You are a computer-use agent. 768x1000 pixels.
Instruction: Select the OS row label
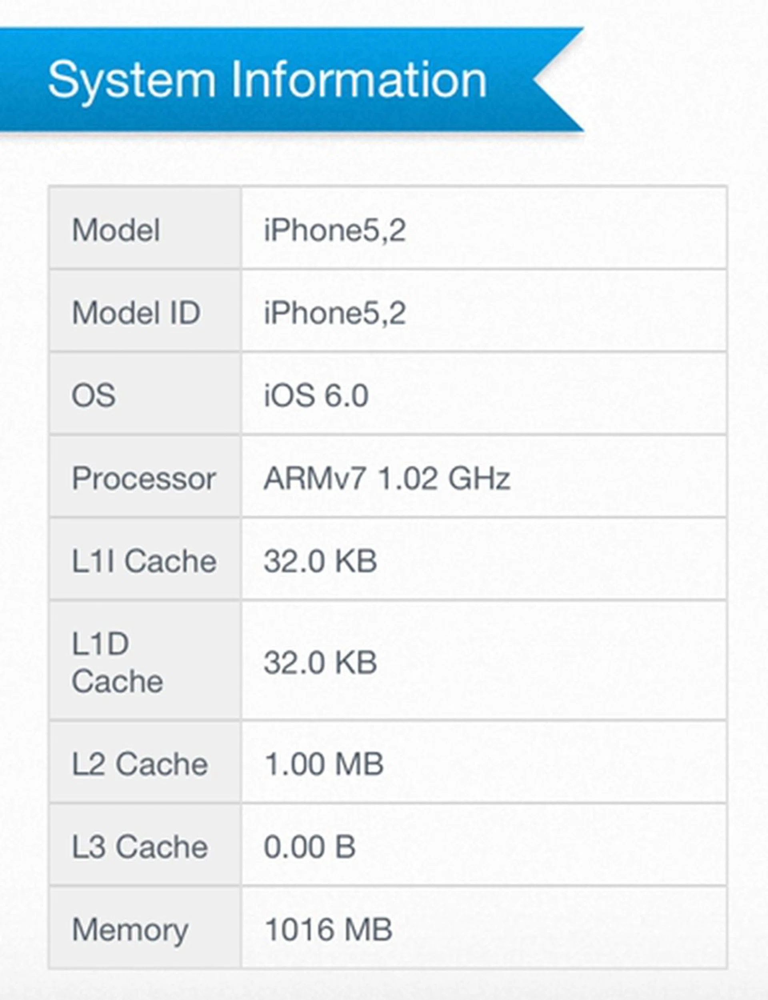94,395
